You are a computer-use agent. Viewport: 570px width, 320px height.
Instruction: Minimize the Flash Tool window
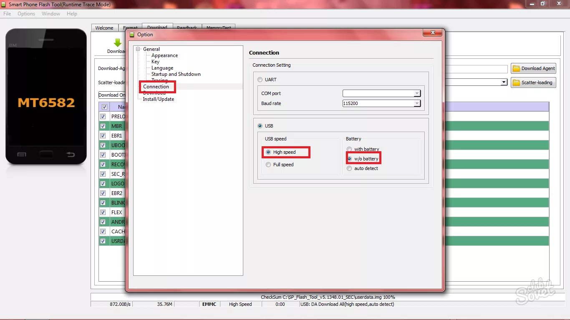[x=532, y=3]
